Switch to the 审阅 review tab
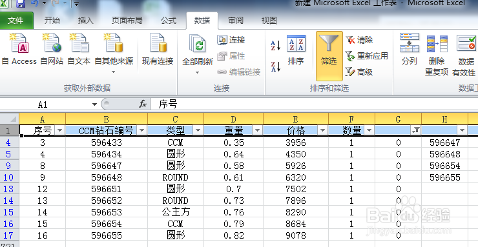The height and width of the screenshot is (247, 478). (x=236, y=21)
